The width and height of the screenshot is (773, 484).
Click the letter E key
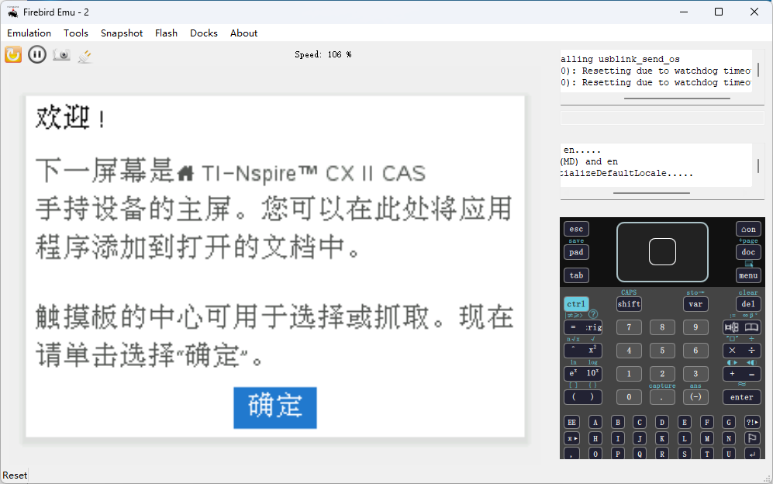685,422
